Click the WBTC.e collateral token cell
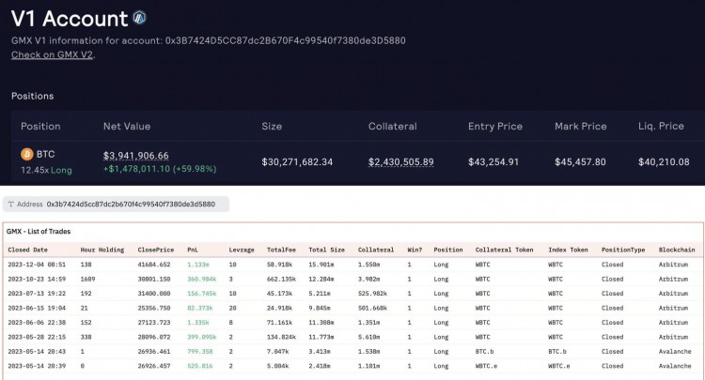The height and width of the screenshot is (380, 705). point(486,366)
